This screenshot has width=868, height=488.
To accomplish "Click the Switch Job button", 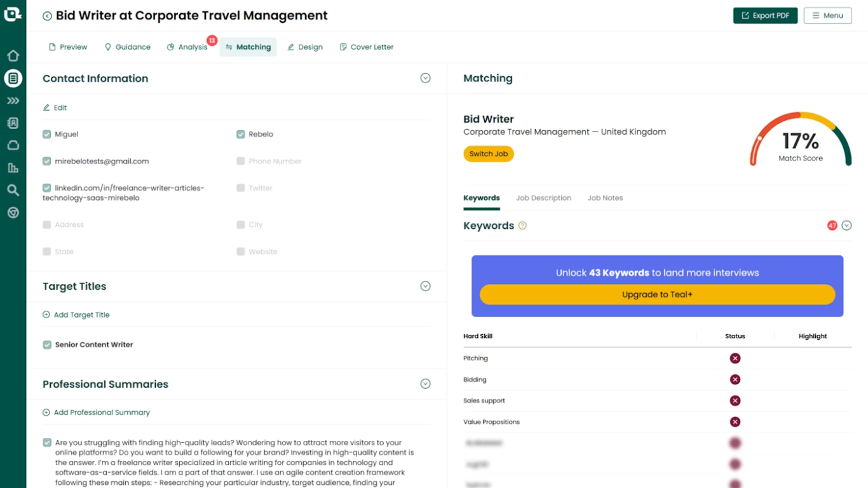I will pyautogui.click(x=488, y=154).
